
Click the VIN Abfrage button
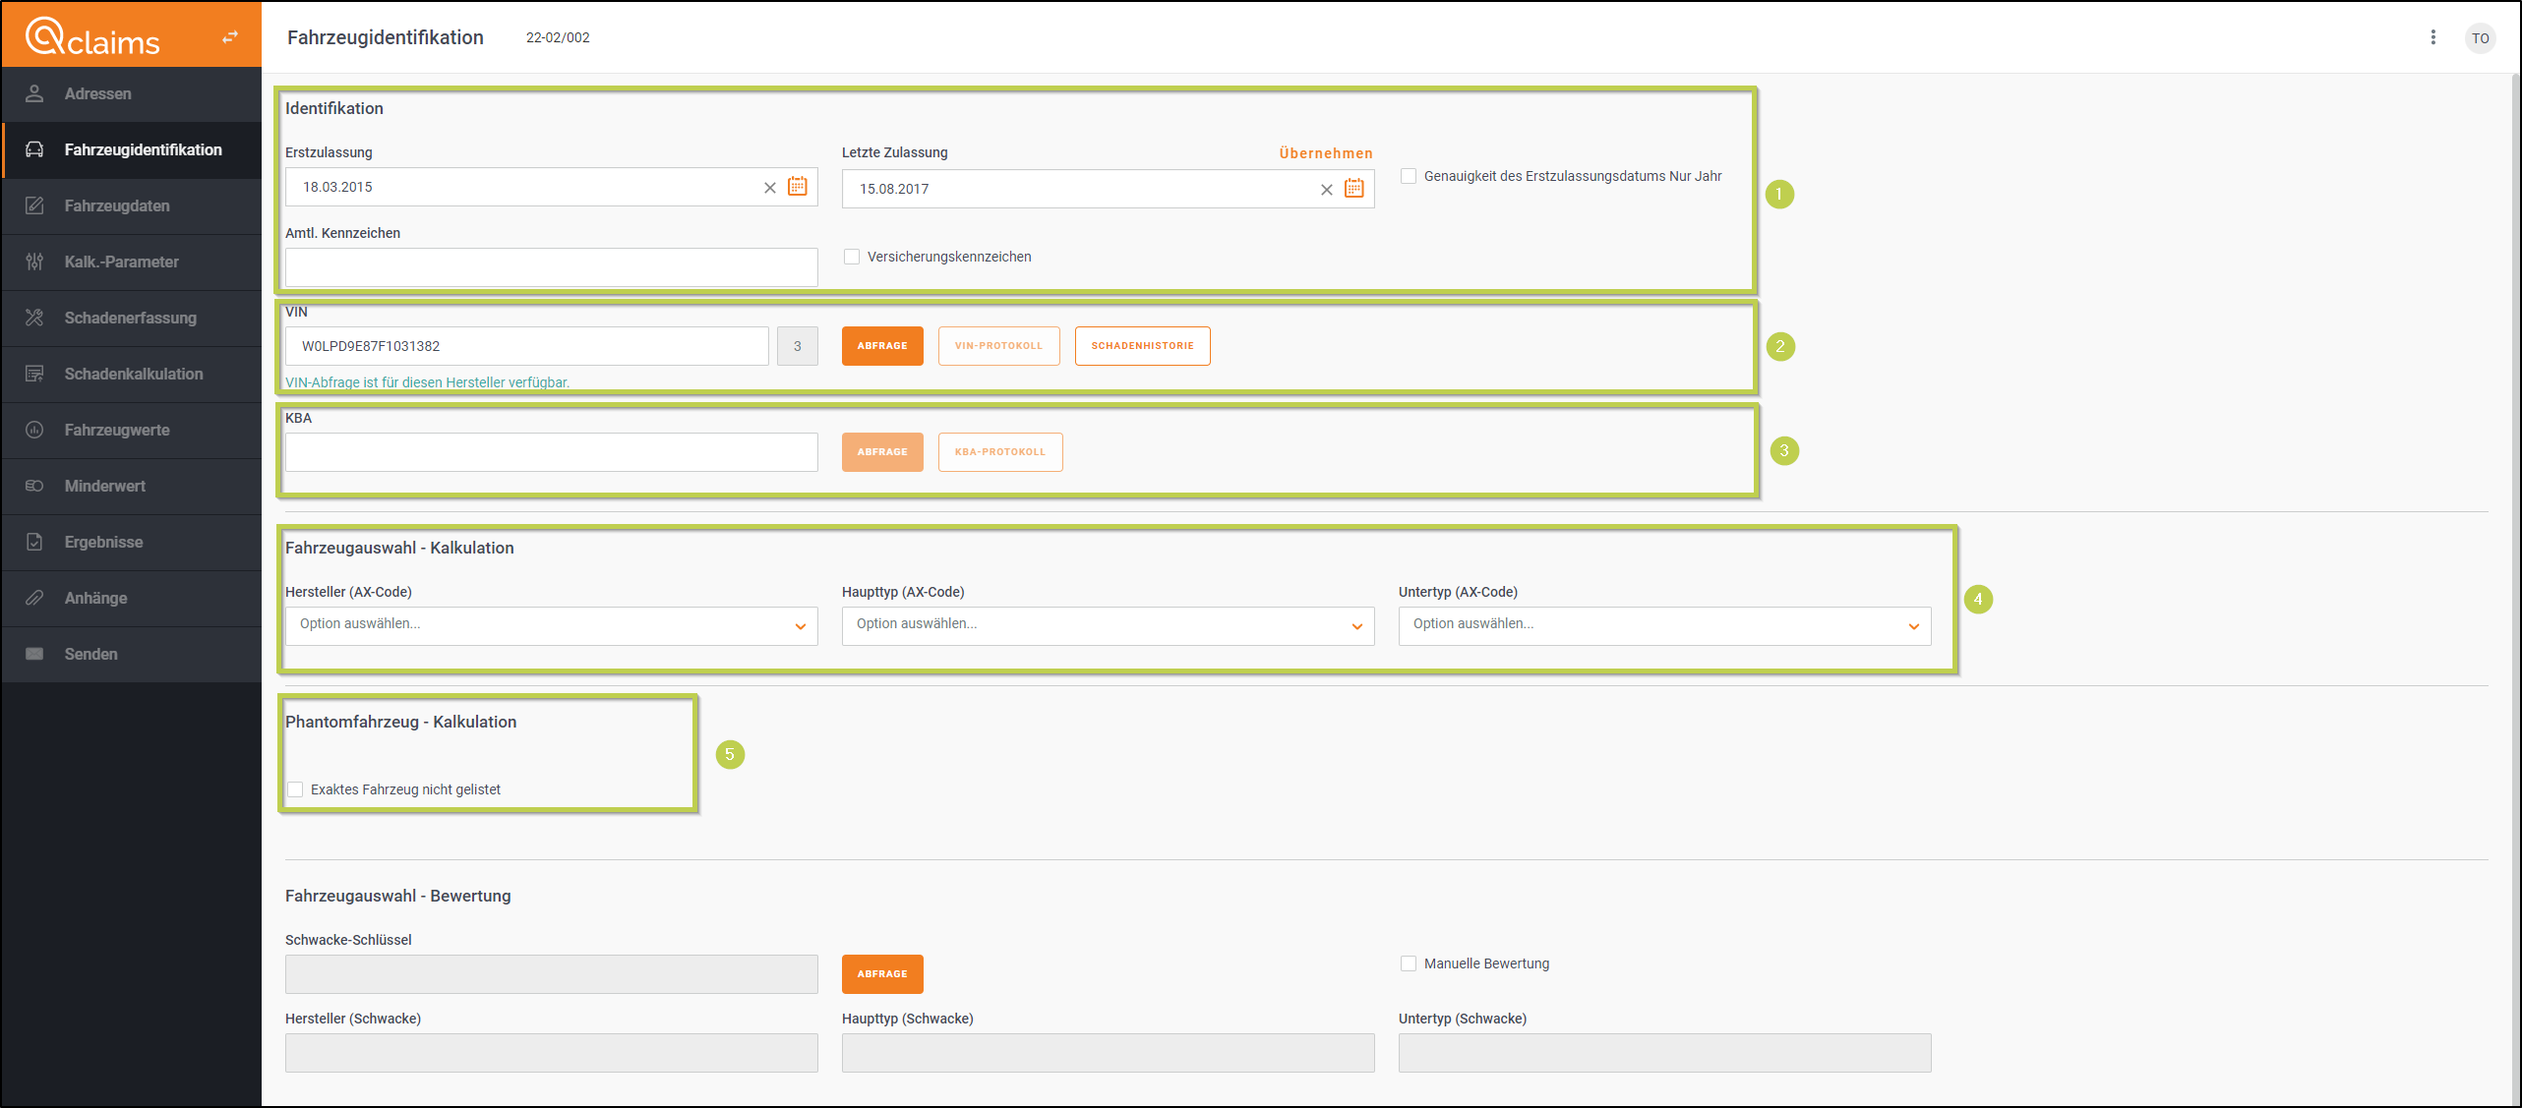881,346
